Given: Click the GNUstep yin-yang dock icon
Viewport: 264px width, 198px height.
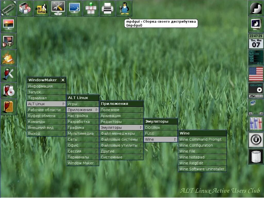Looking at the screenshot, I should point(256,8).
